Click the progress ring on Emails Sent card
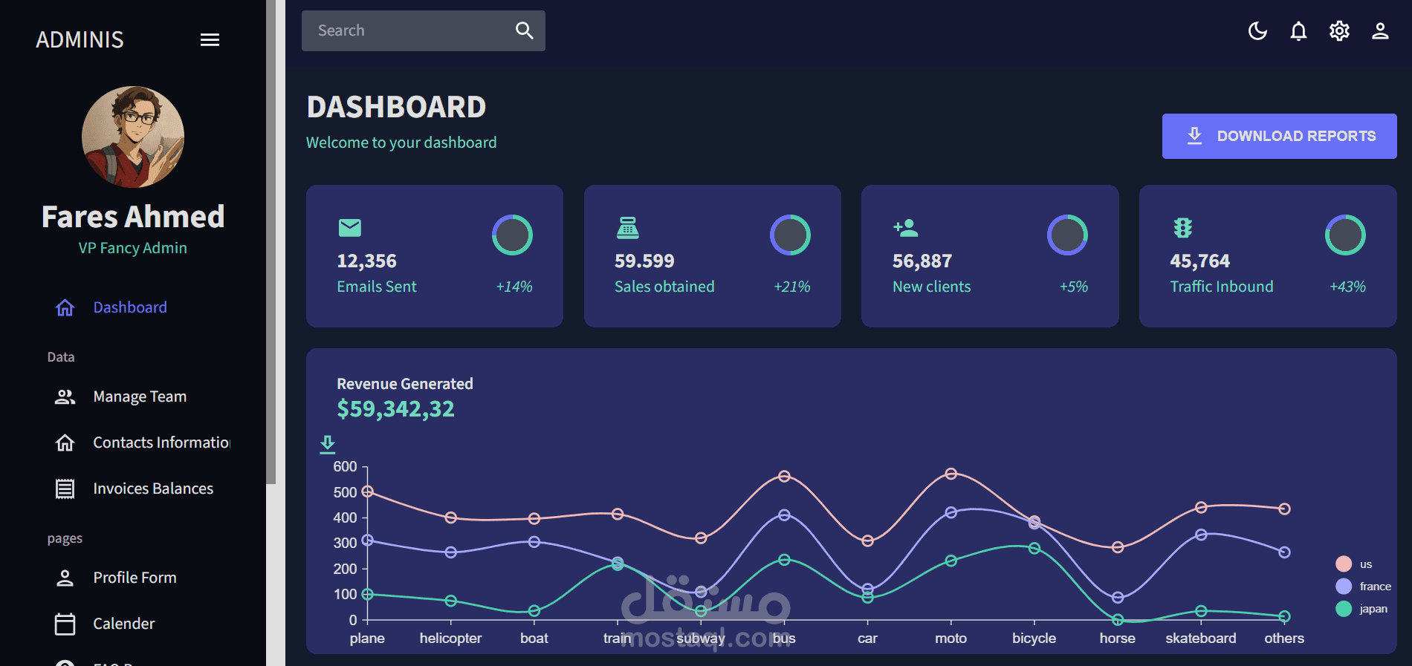The image size is (1412, 666). pos(512,235)
